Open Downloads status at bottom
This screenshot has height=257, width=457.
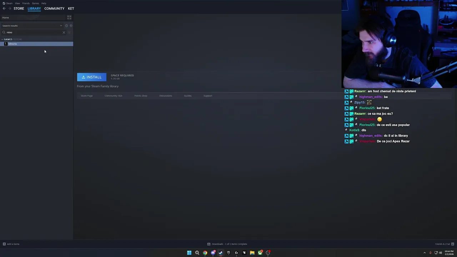pyautogui.click(x=227, y=244)
